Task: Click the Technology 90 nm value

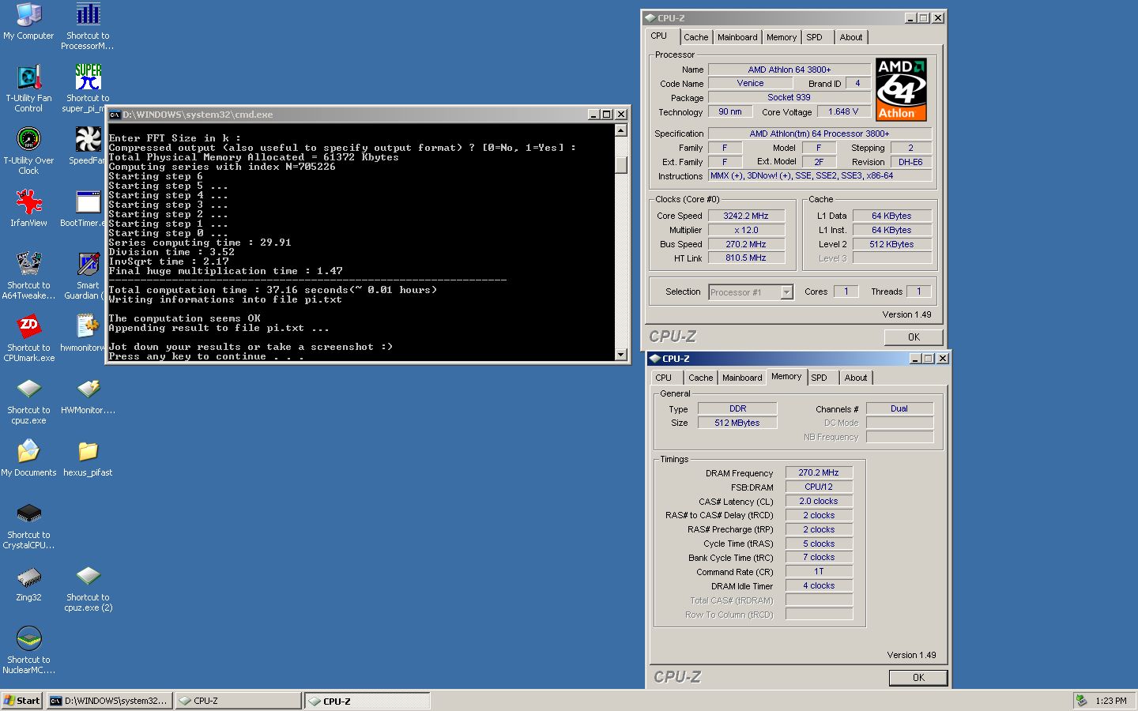Action: [730, 111]
